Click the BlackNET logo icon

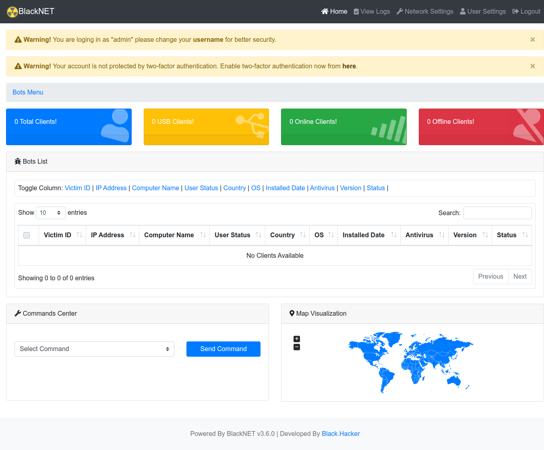click(x=12, y=12)
